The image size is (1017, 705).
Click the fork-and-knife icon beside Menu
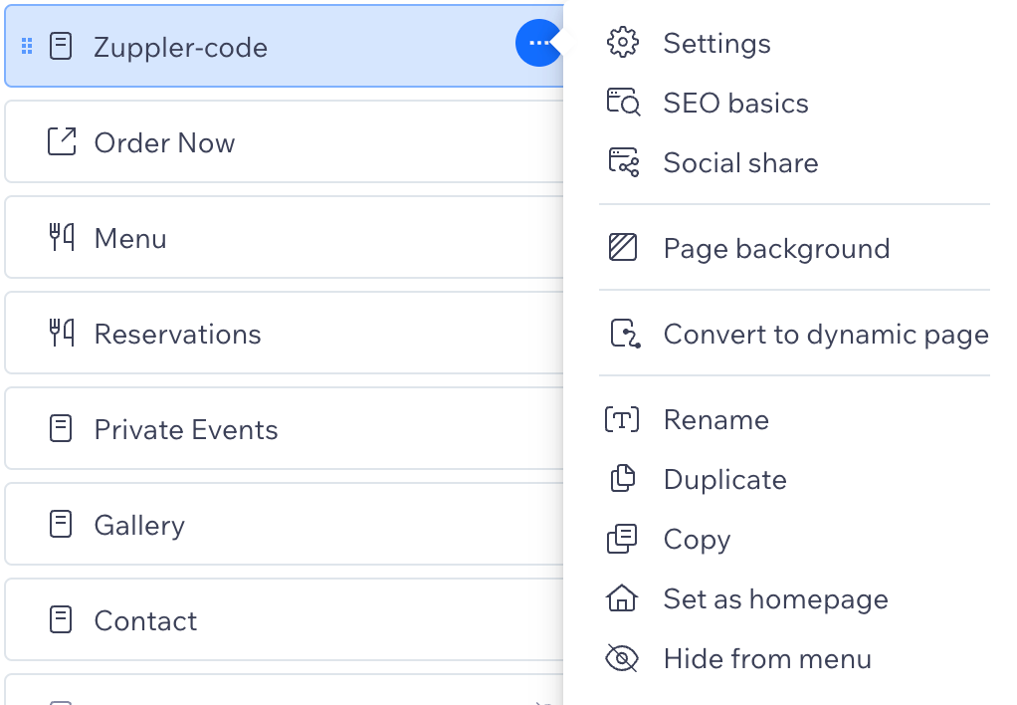(62, 237)
